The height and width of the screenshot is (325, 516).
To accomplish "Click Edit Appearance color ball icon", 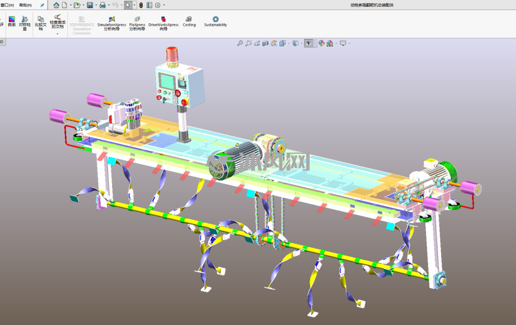I will click(x=322, y=43).
